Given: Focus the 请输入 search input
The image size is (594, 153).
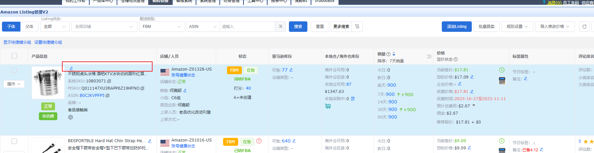Looking at the screenshot, I should 247,27.
